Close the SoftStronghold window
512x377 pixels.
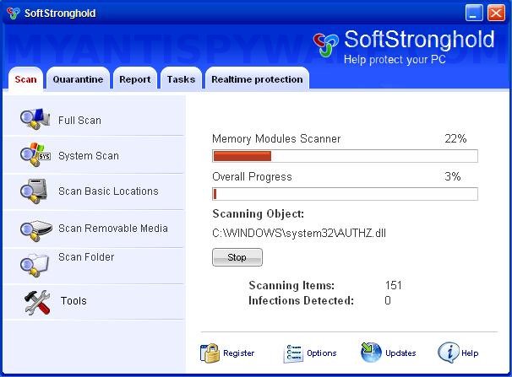coord(496,13)
